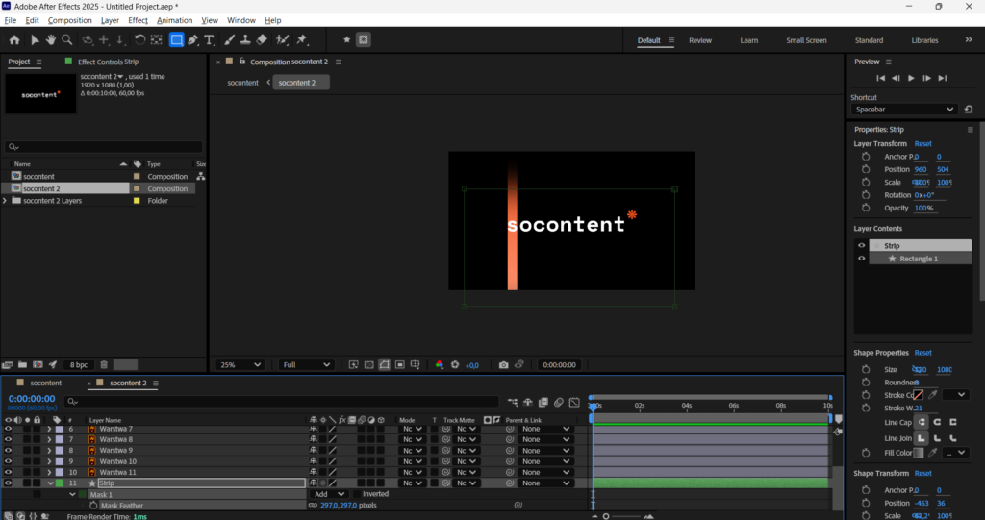Jump to last frame in Preview panel
The width and height of the screenshot is (985, 520).
point(943,78)
